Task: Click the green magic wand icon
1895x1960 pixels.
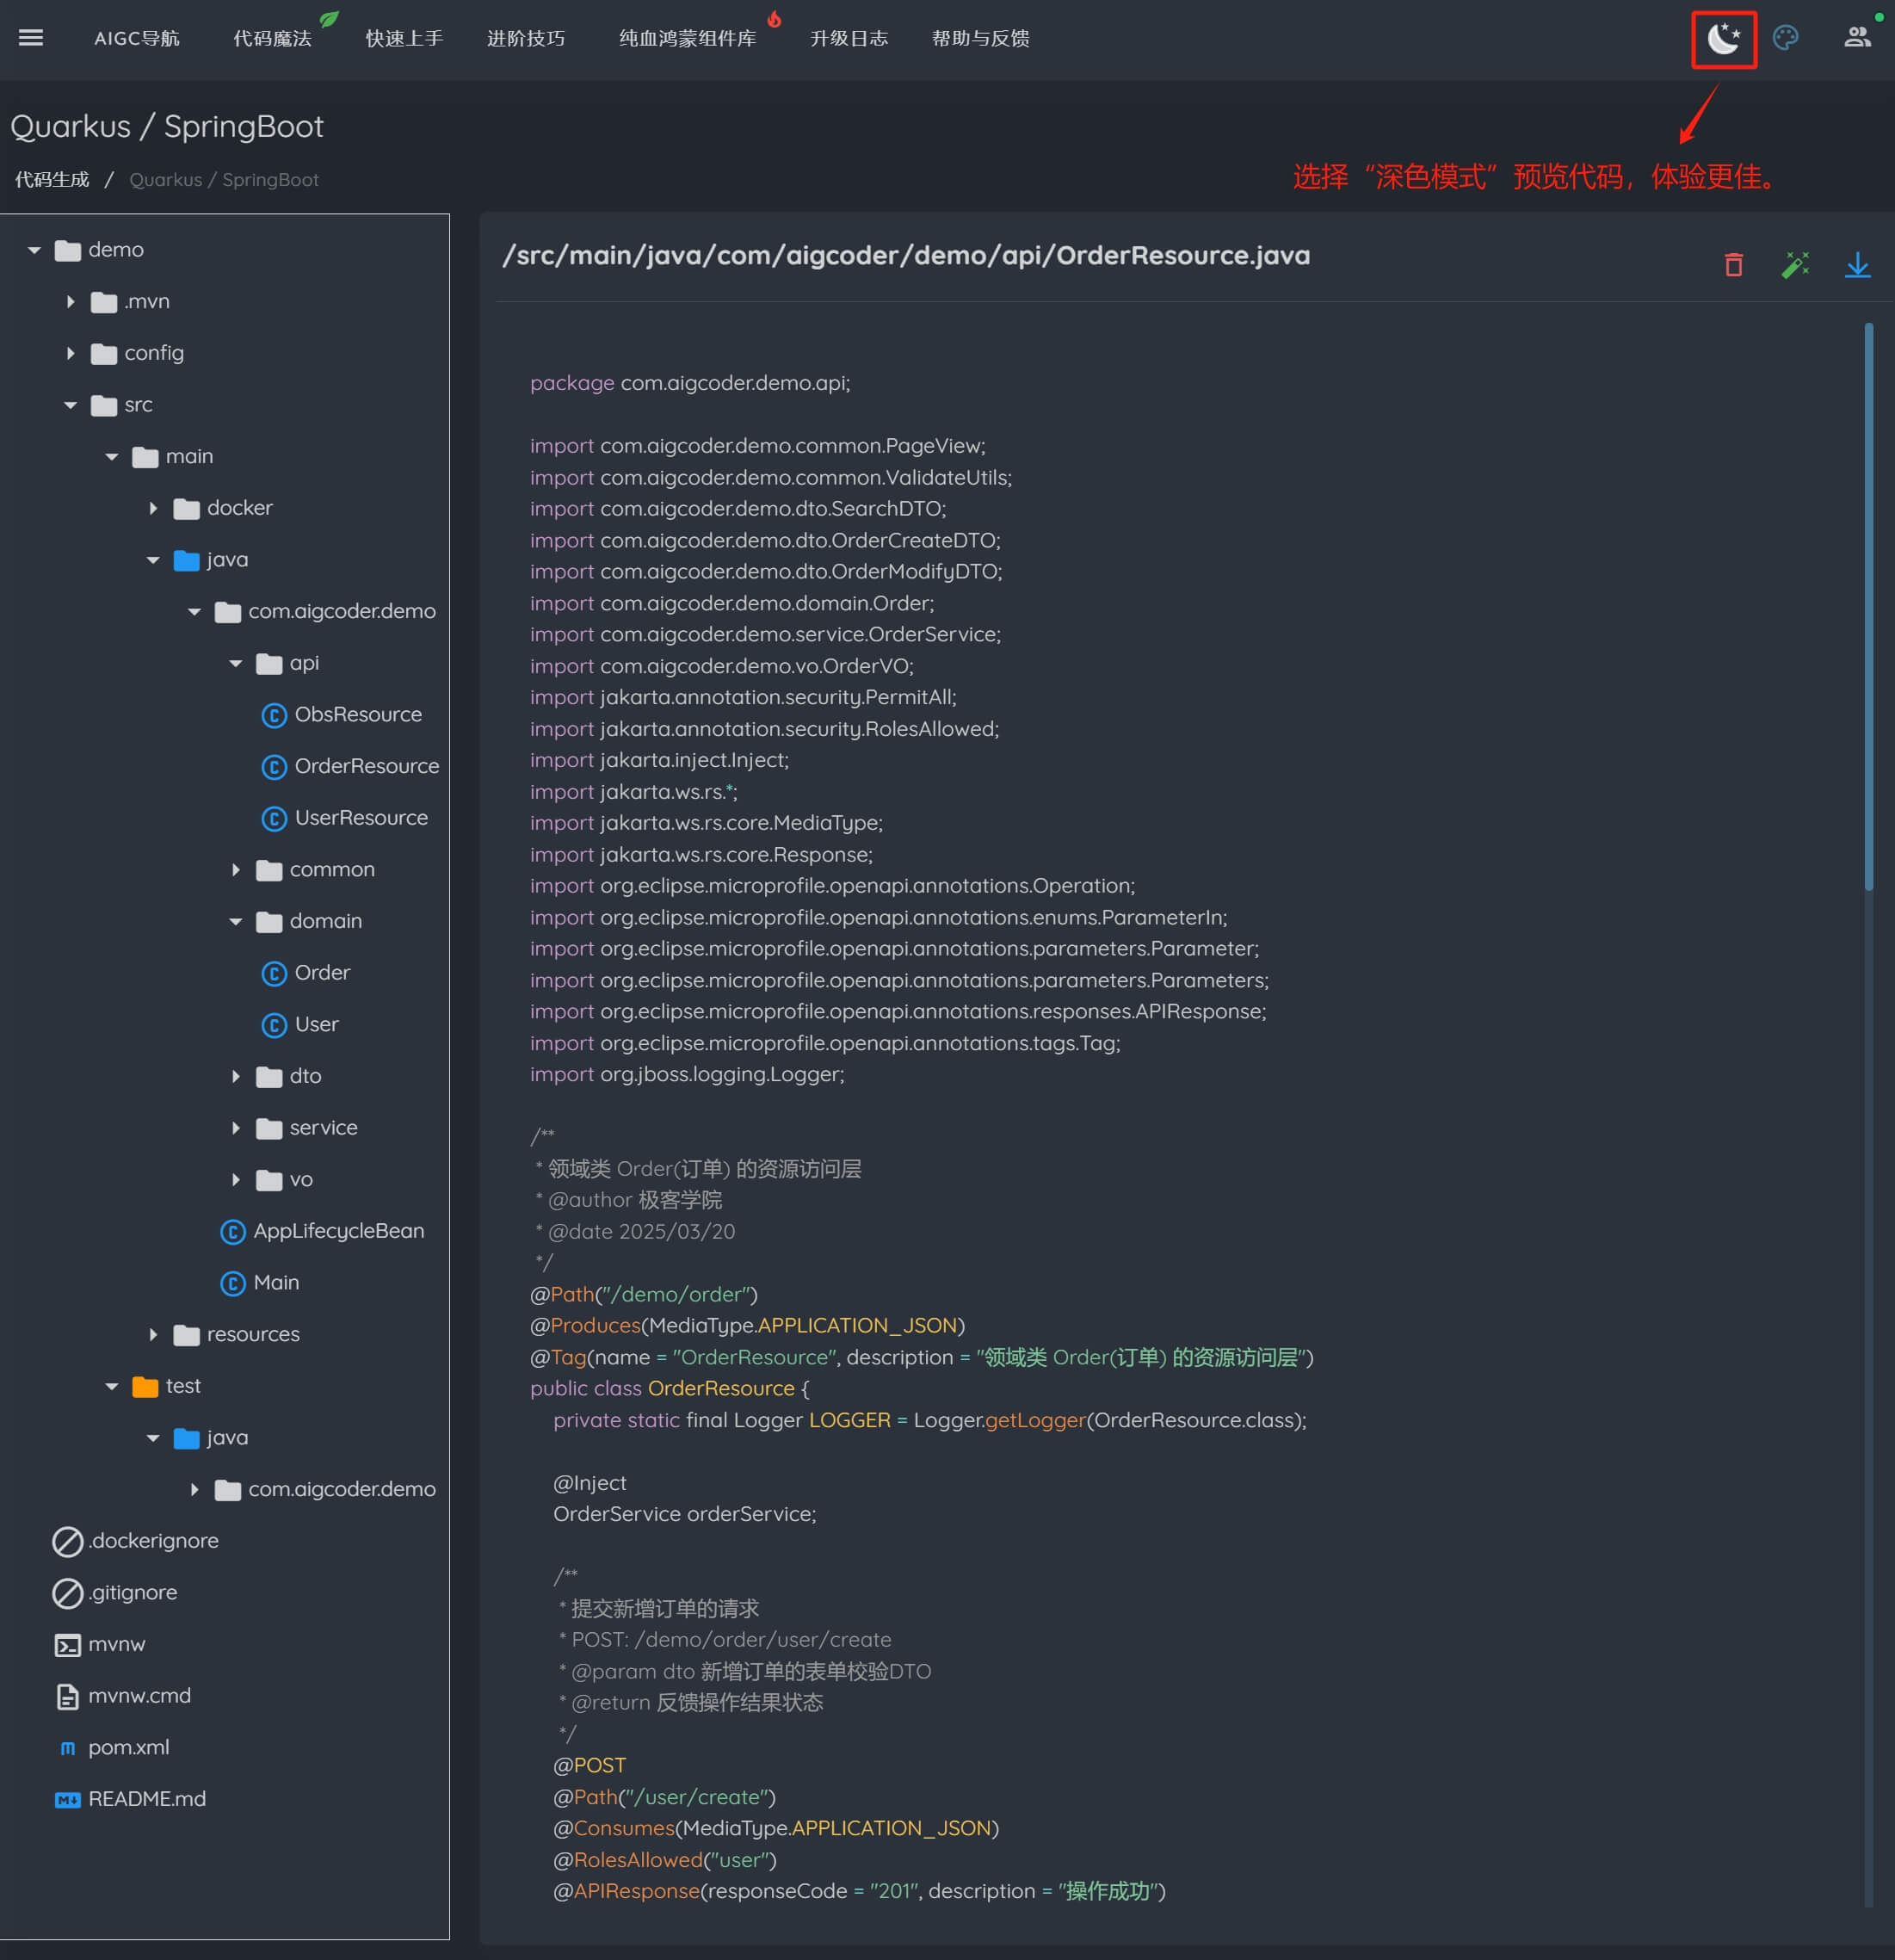Action: [x=1795, y=265]
